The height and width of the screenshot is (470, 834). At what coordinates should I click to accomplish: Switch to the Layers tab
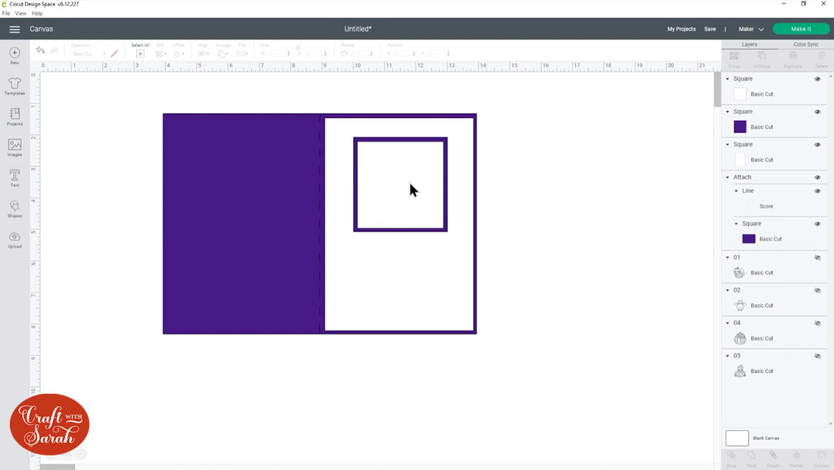749,44
